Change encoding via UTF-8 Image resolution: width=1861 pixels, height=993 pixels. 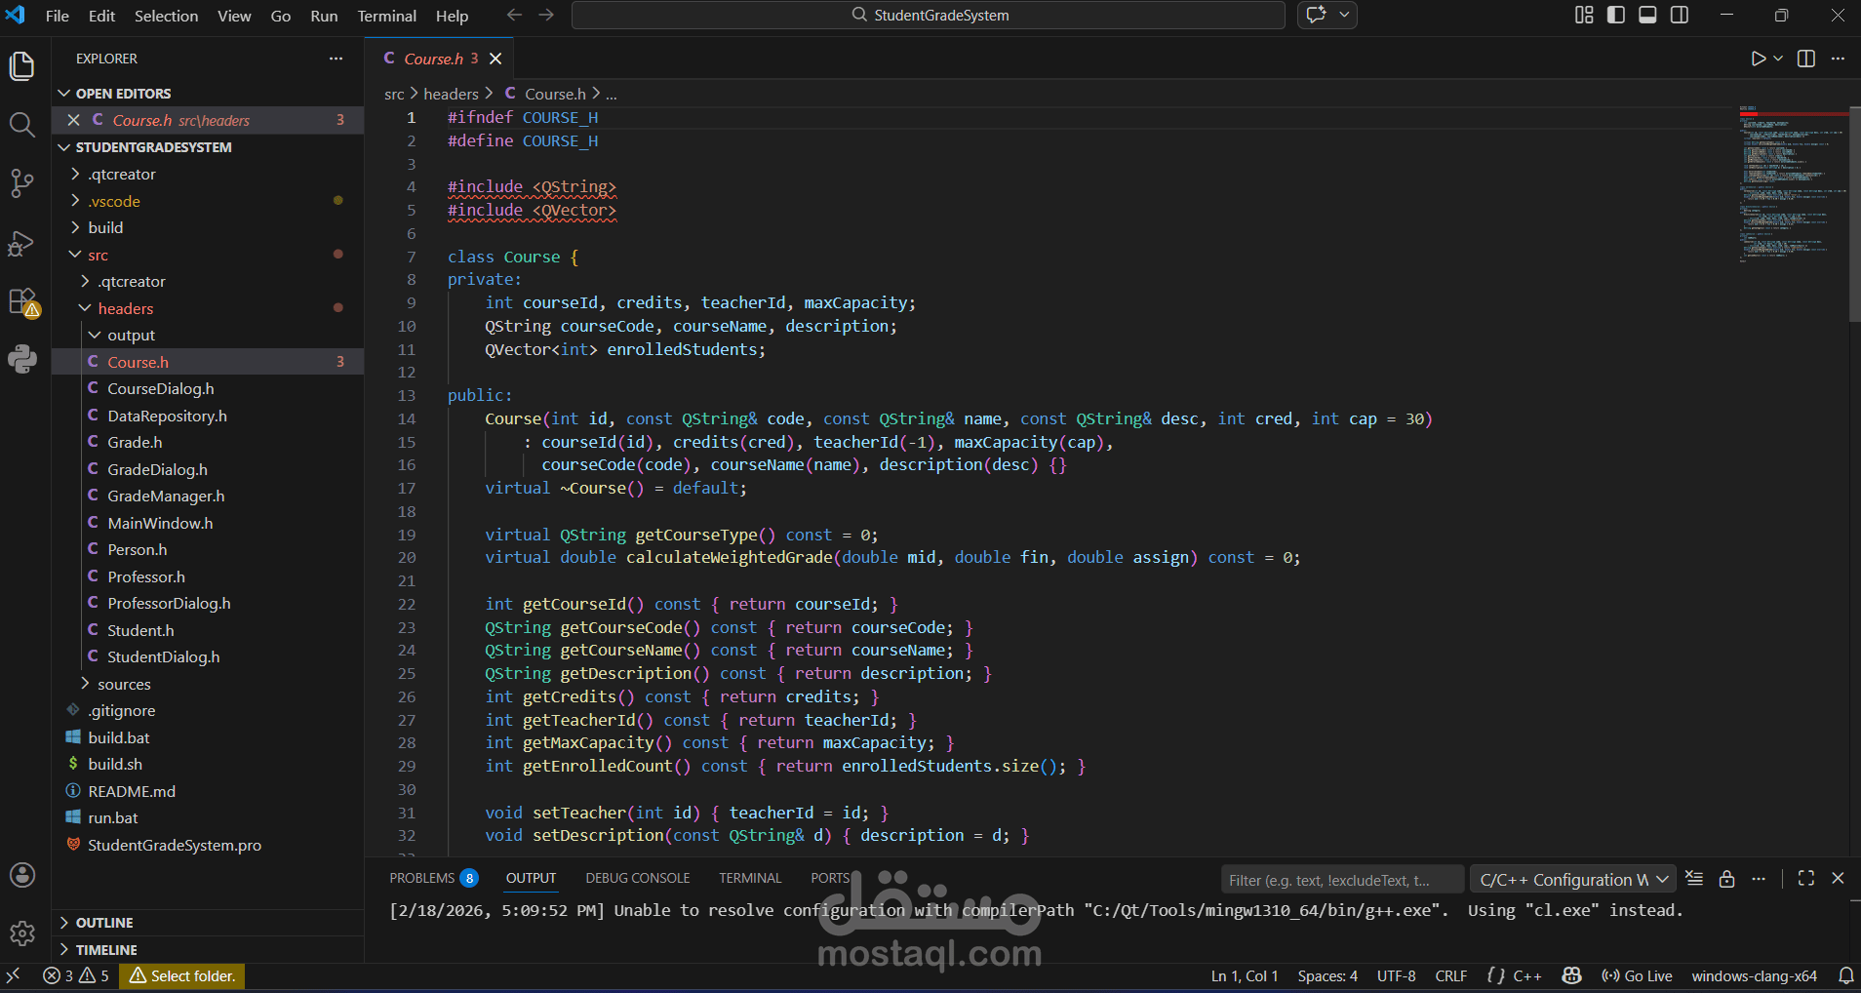pos(1396,975)
